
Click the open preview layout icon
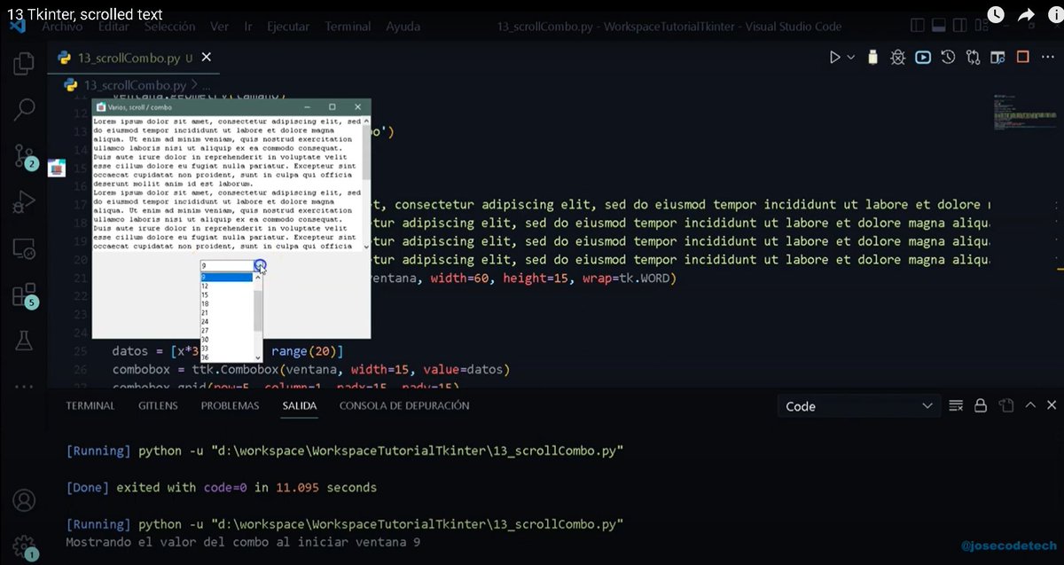(997, 58)
